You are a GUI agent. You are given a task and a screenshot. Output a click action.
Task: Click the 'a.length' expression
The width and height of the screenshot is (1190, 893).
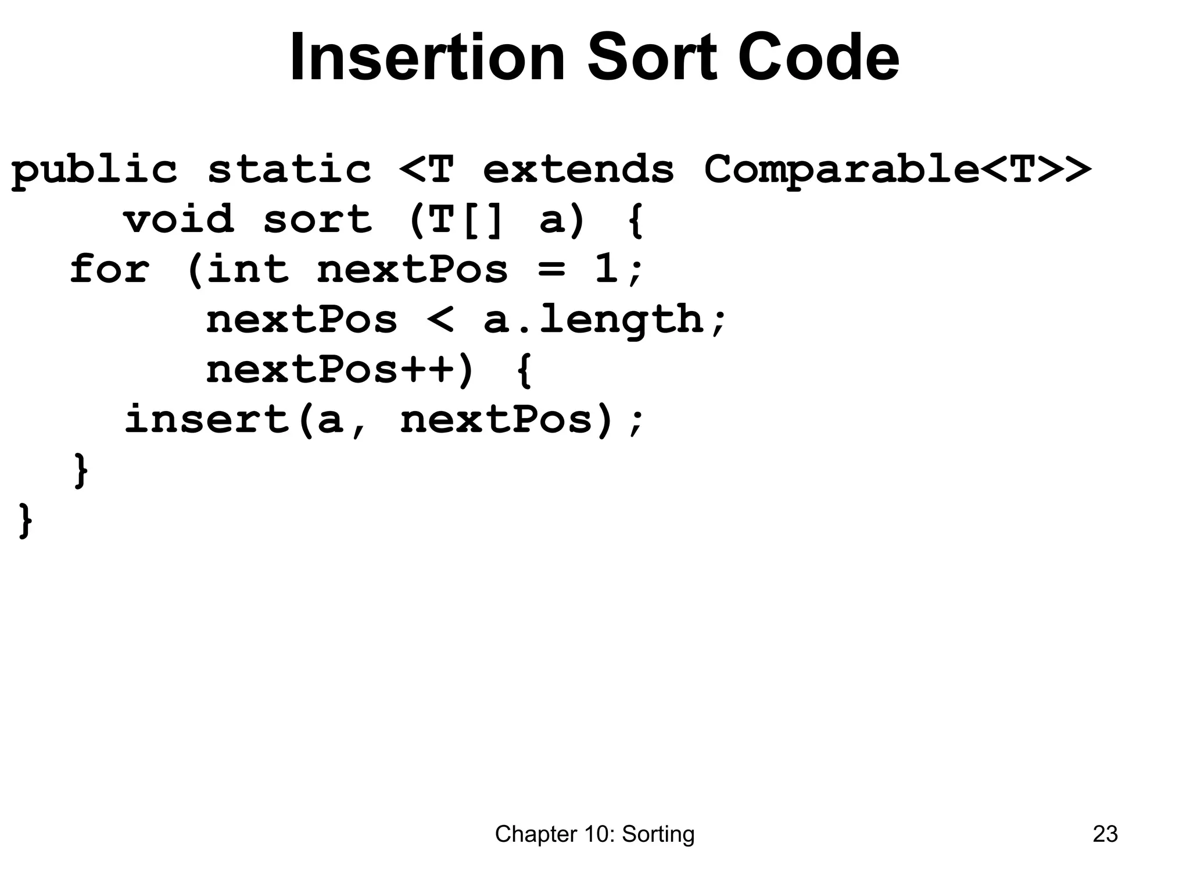click(x=593, y=320)
